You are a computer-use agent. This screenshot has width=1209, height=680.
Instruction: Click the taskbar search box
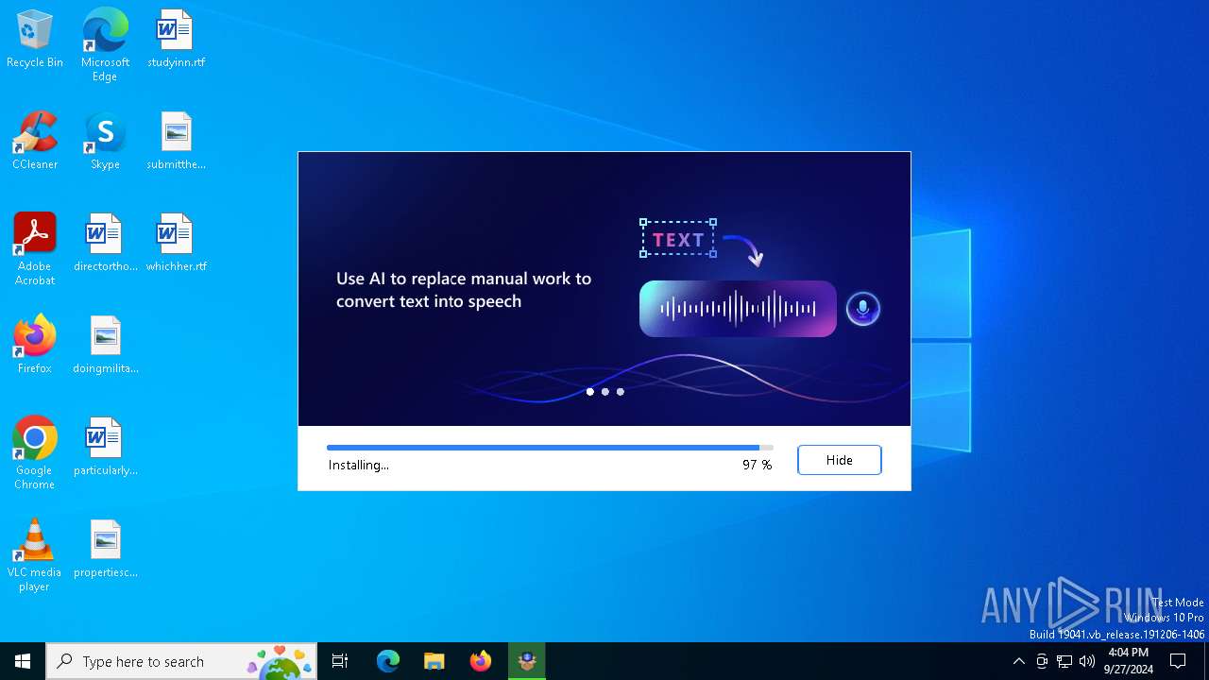(x=181, y=661)
